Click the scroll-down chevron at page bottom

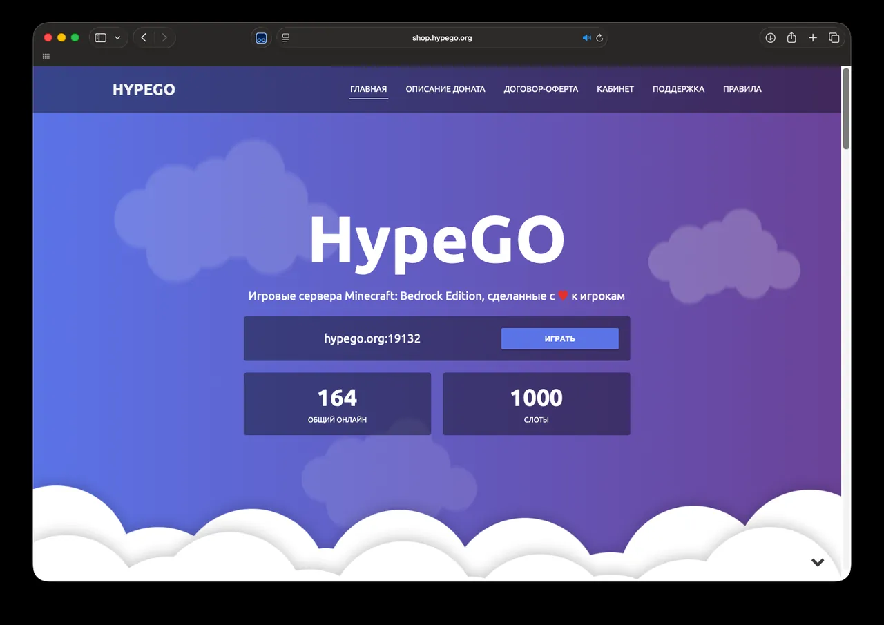(x=818, y=562)
